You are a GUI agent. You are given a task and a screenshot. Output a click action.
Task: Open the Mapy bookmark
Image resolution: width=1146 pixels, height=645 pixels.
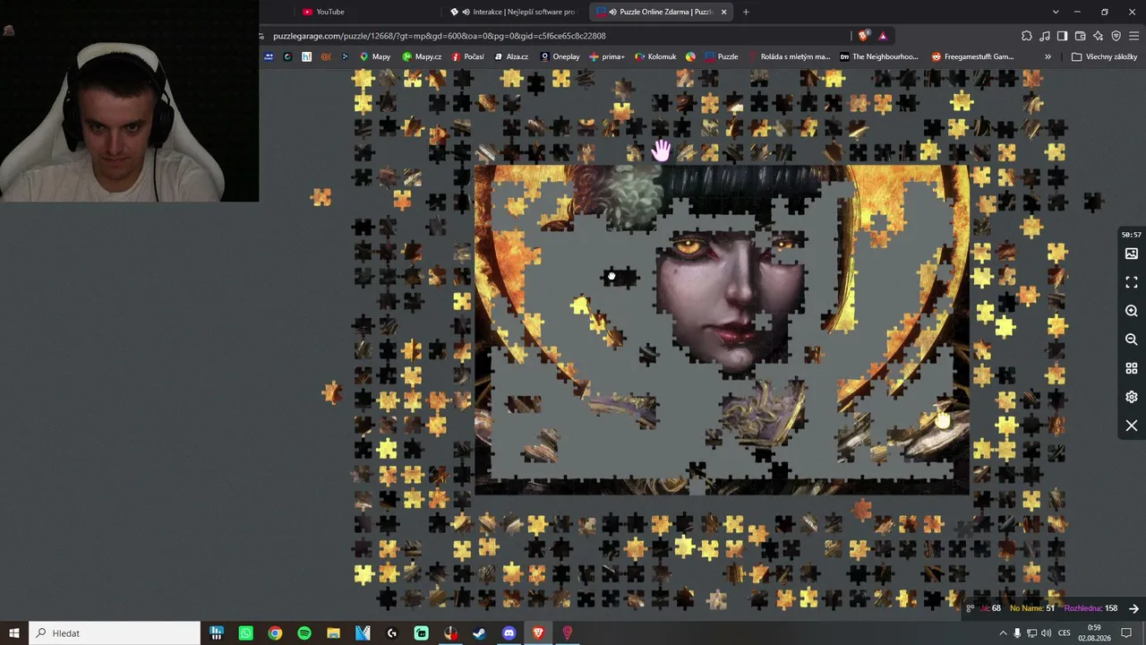(375, 56)
